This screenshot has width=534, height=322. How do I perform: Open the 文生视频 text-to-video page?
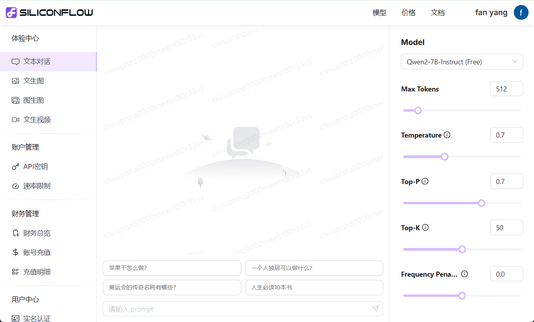coord(37,120)
